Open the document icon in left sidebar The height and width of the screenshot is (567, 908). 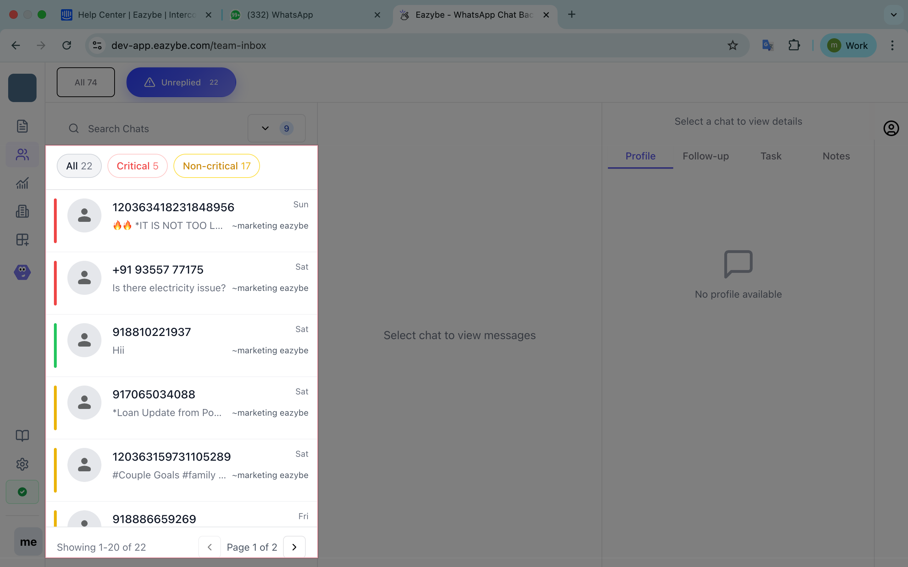[x=22, y=127]
